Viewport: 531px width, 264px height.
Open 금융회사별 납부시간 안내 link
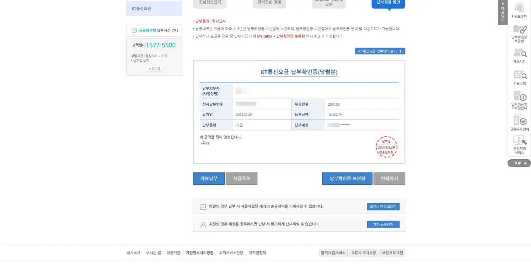[154, 31]
